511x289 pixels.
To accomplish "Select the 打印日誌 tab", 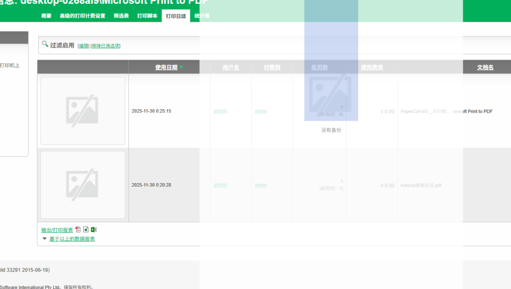I will pyautogui.click(x=176, y=16).
